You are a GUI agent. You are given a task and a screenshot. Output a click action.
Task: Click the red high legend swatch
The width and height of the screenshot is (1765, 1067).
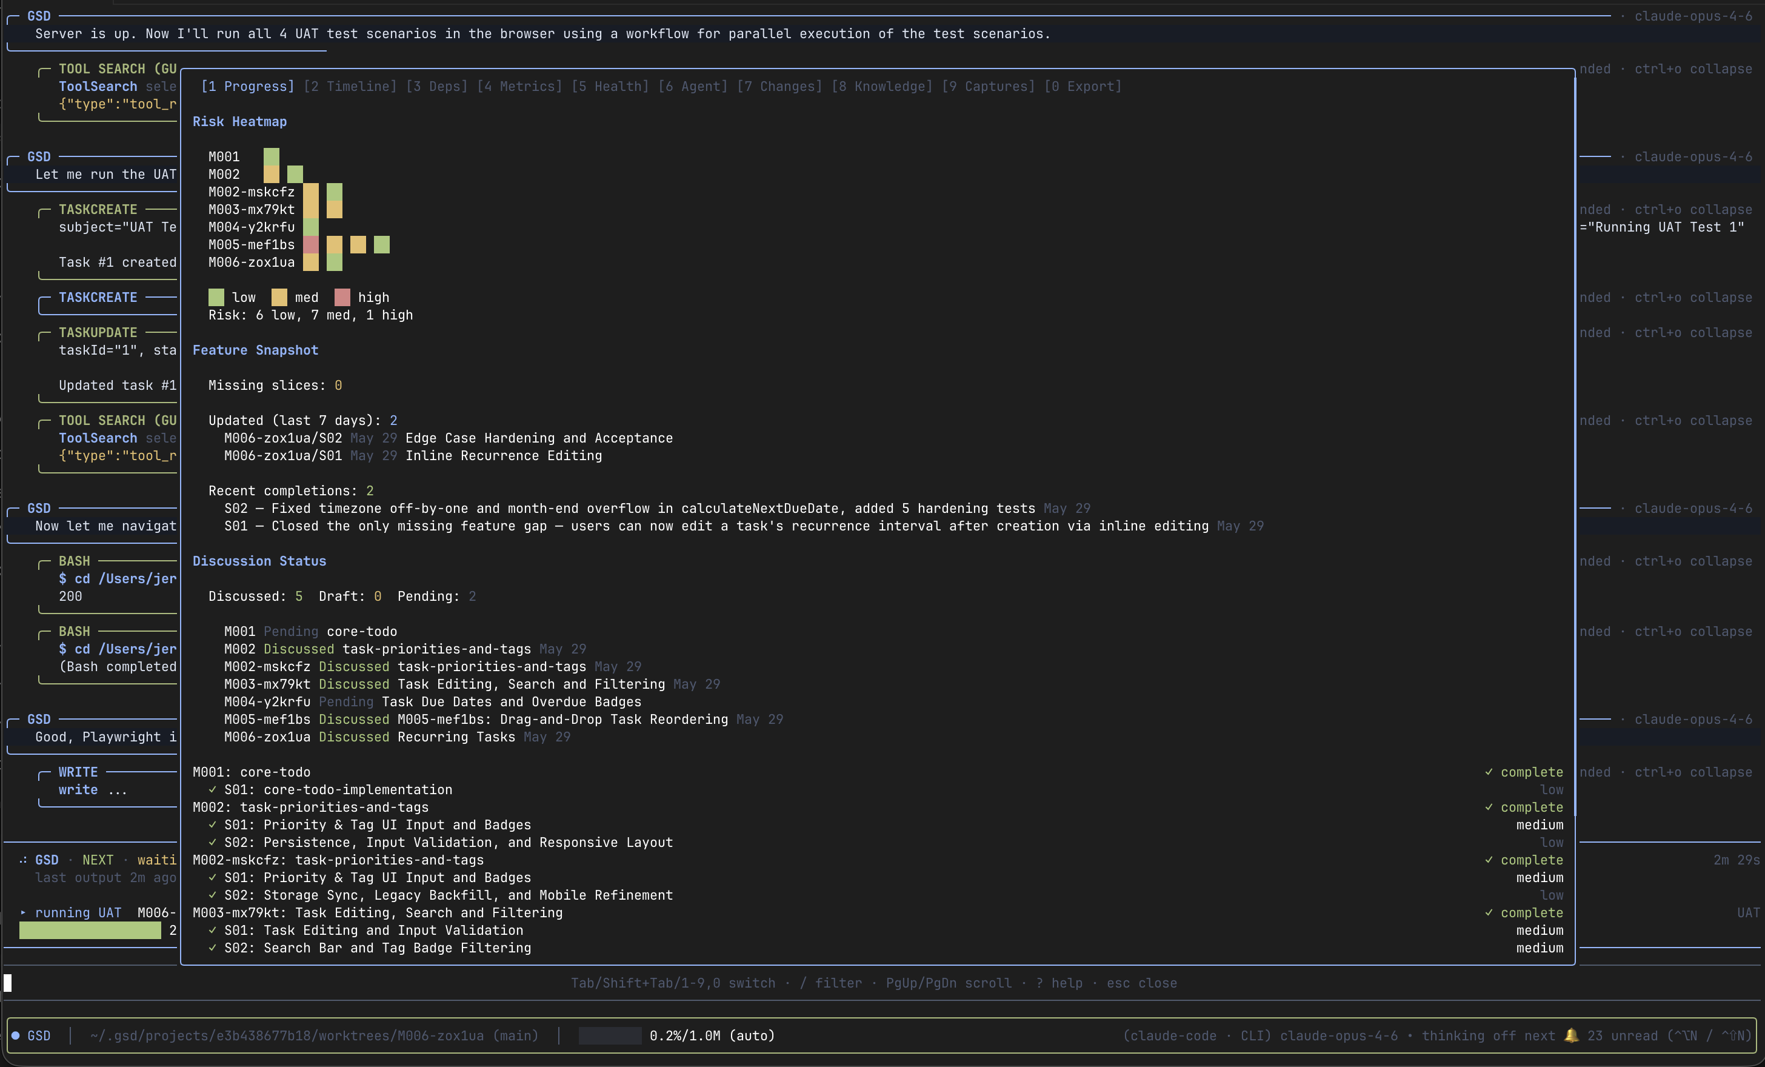pyautogui.click(x=342, y=298)
